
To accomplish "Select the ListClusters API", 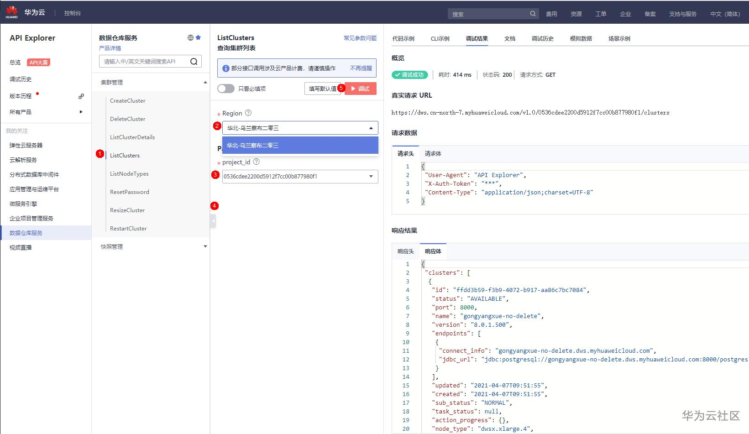I will (x=125, y=156).
